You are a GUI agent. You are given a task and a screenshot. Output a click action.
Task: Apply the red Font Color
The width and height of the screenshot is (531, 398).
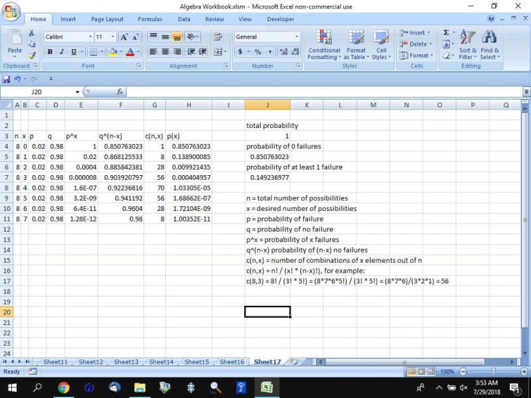[130, 52]
